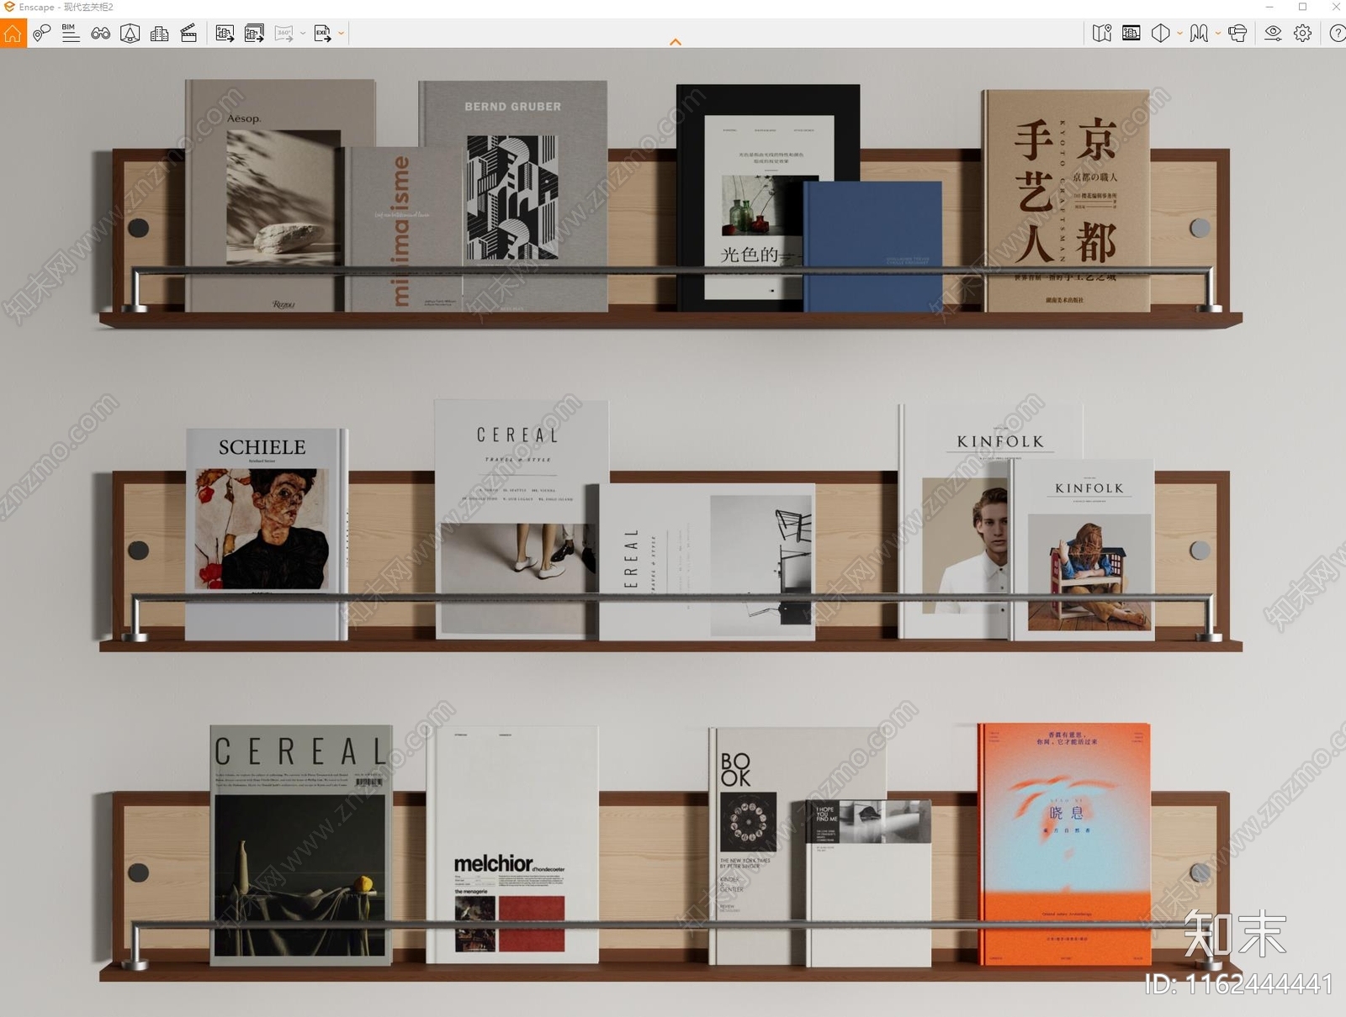Viewport: 1346px width, 1017px height.
Task: Toggle the Mini Map icon
Action: 1102,34
